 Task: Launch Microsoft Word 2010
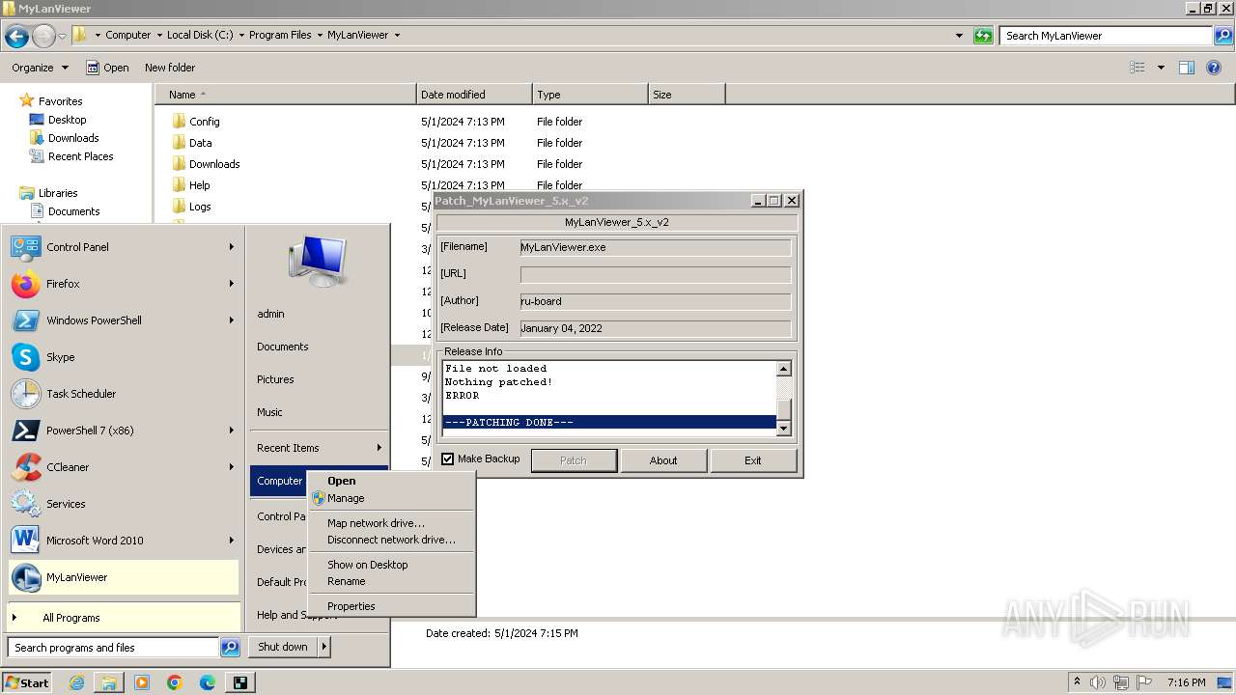click(x=124, y=541)
